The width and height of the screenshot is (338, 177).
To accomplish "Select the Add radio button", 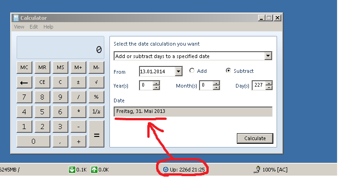I will (x=192, y=71).
